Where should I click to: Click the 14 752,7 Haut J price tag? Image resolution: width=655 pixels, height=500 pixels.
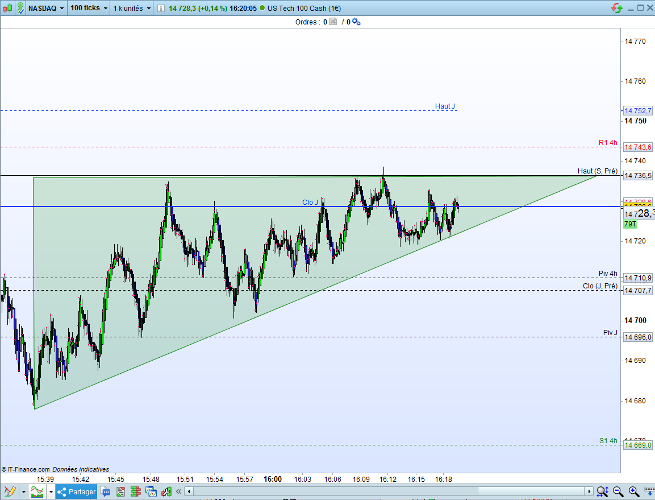(637, 110)
